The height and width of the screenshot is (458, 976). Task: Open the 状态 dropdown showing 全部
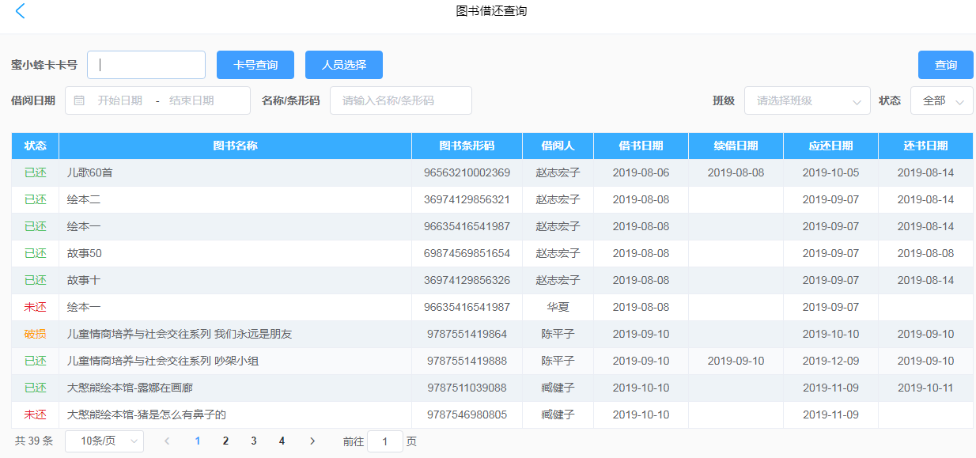pyautogui.click(x=942, y=100)
